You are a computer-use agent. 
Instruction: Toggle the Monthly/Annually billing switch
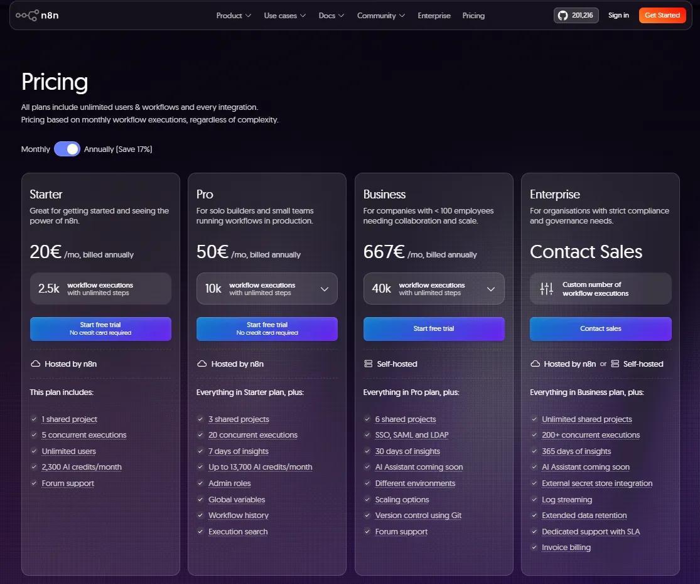(x=67, y=149)
